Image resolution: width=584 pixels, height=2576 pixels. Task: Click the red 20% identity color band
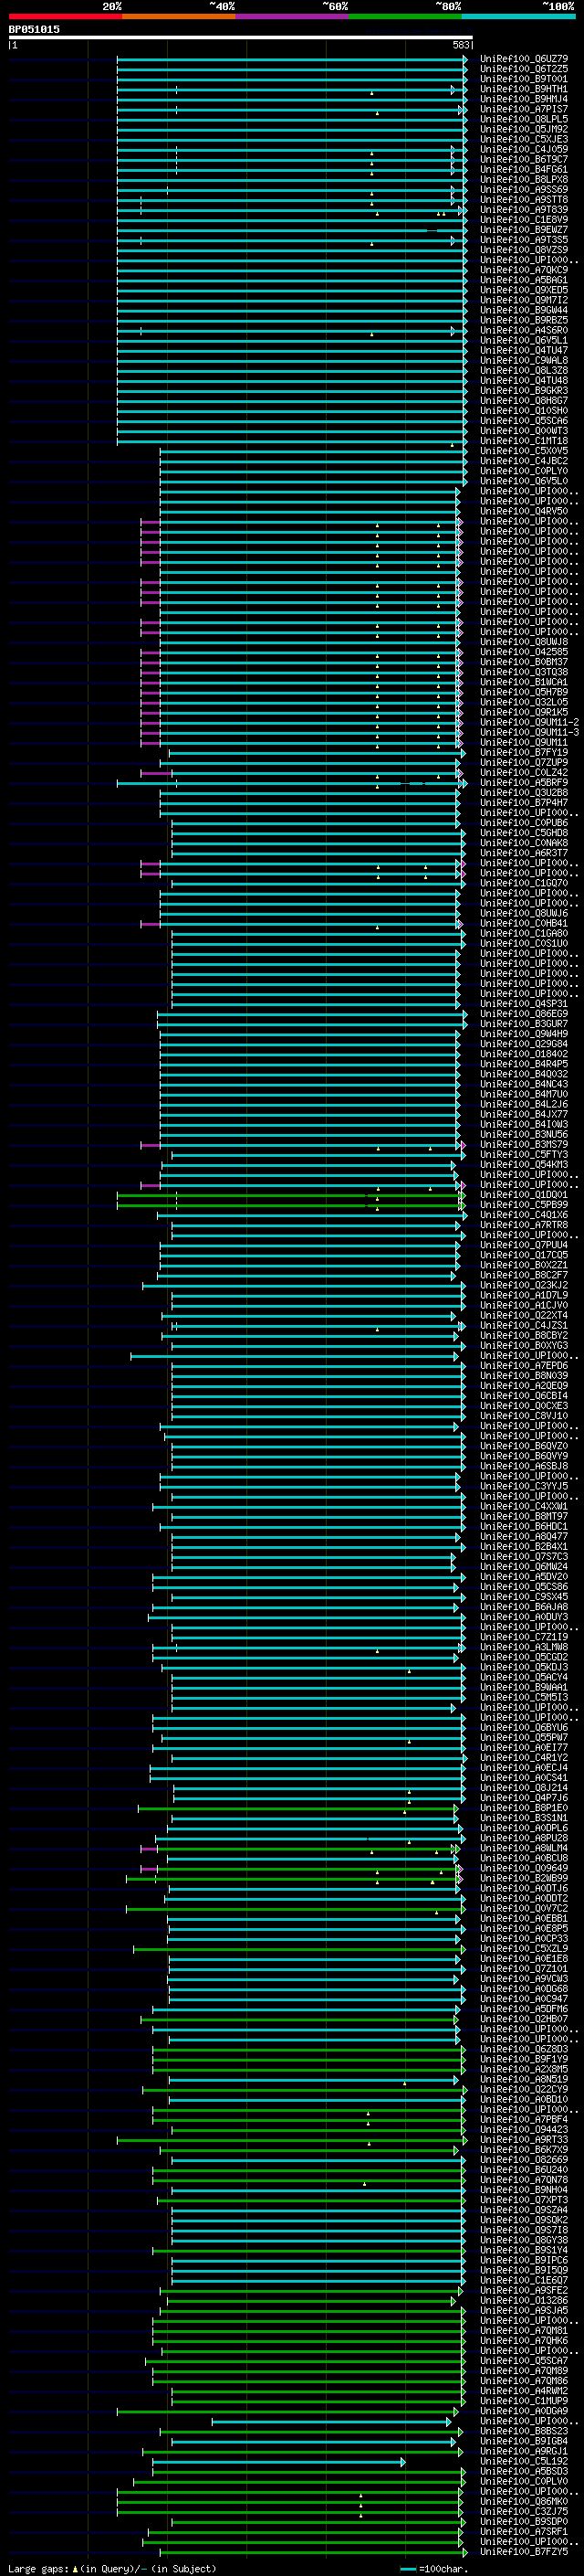pyautogui.click(x=65, y=16)
